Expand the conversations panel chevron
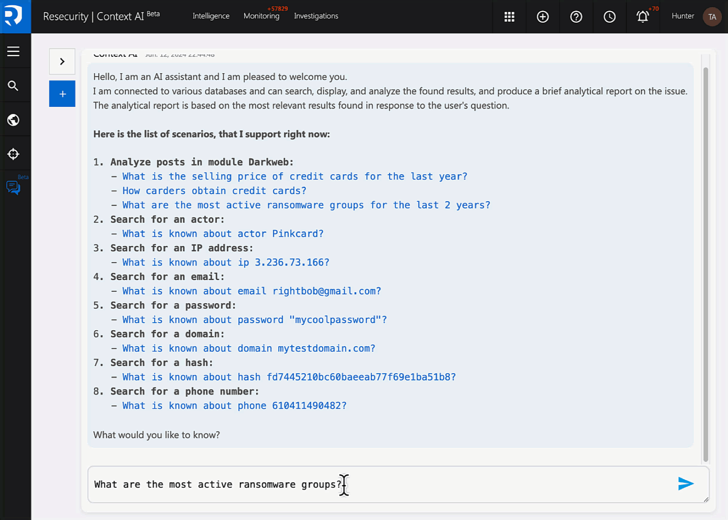This screenshot has width=728, height=520. tap(62, 61)
